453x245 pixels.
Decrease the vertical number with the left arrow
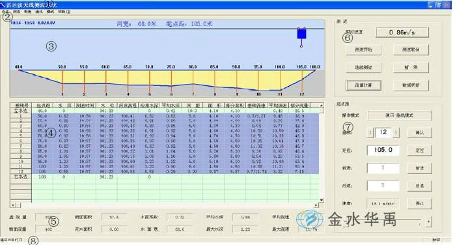point(370,133)
